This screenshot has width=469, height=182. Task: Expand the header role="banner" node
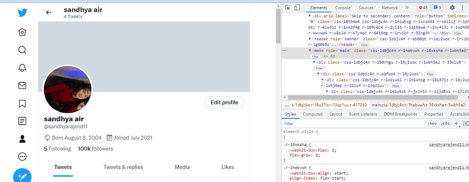coord(310,39)
